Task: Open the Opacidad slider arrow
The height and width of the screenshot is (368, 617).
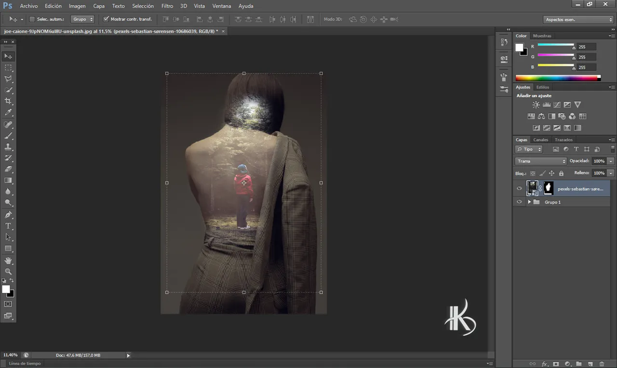Action: (x=611, y=161)
